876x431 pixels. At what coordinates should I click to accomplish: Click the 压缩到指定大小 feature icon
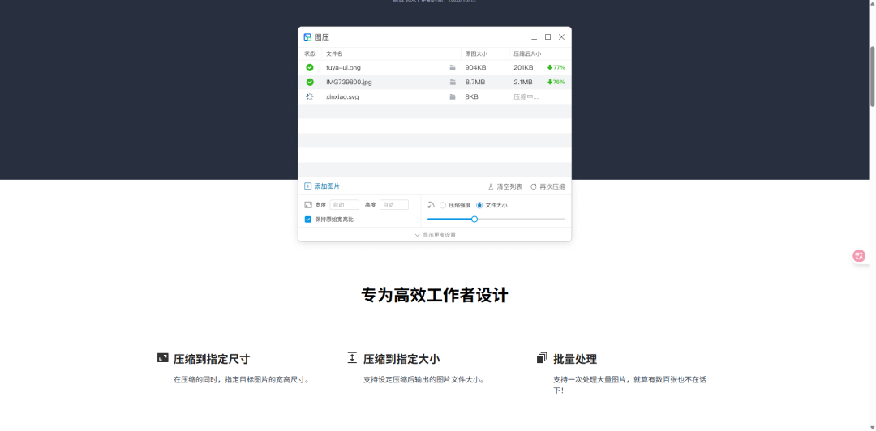click(x=352, y=358)
